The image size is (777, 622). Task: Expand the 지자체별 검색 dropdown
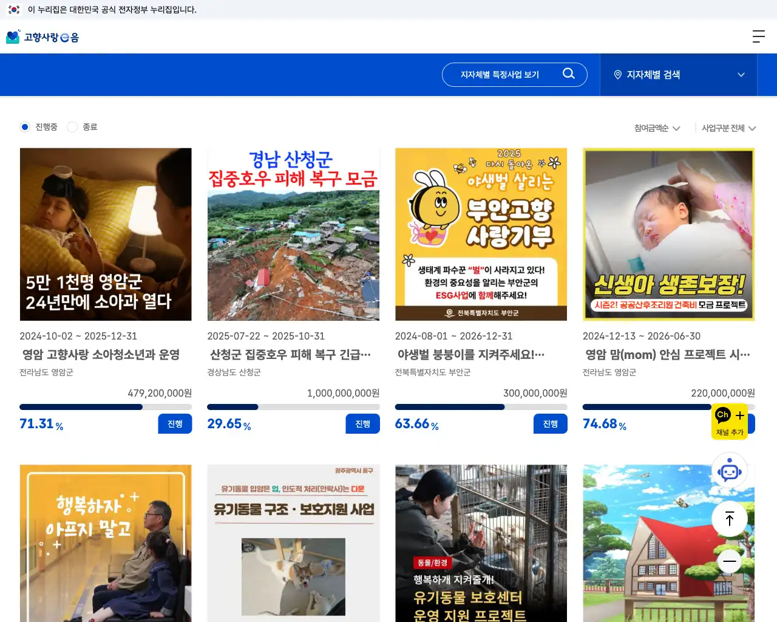tap(741, 75)
